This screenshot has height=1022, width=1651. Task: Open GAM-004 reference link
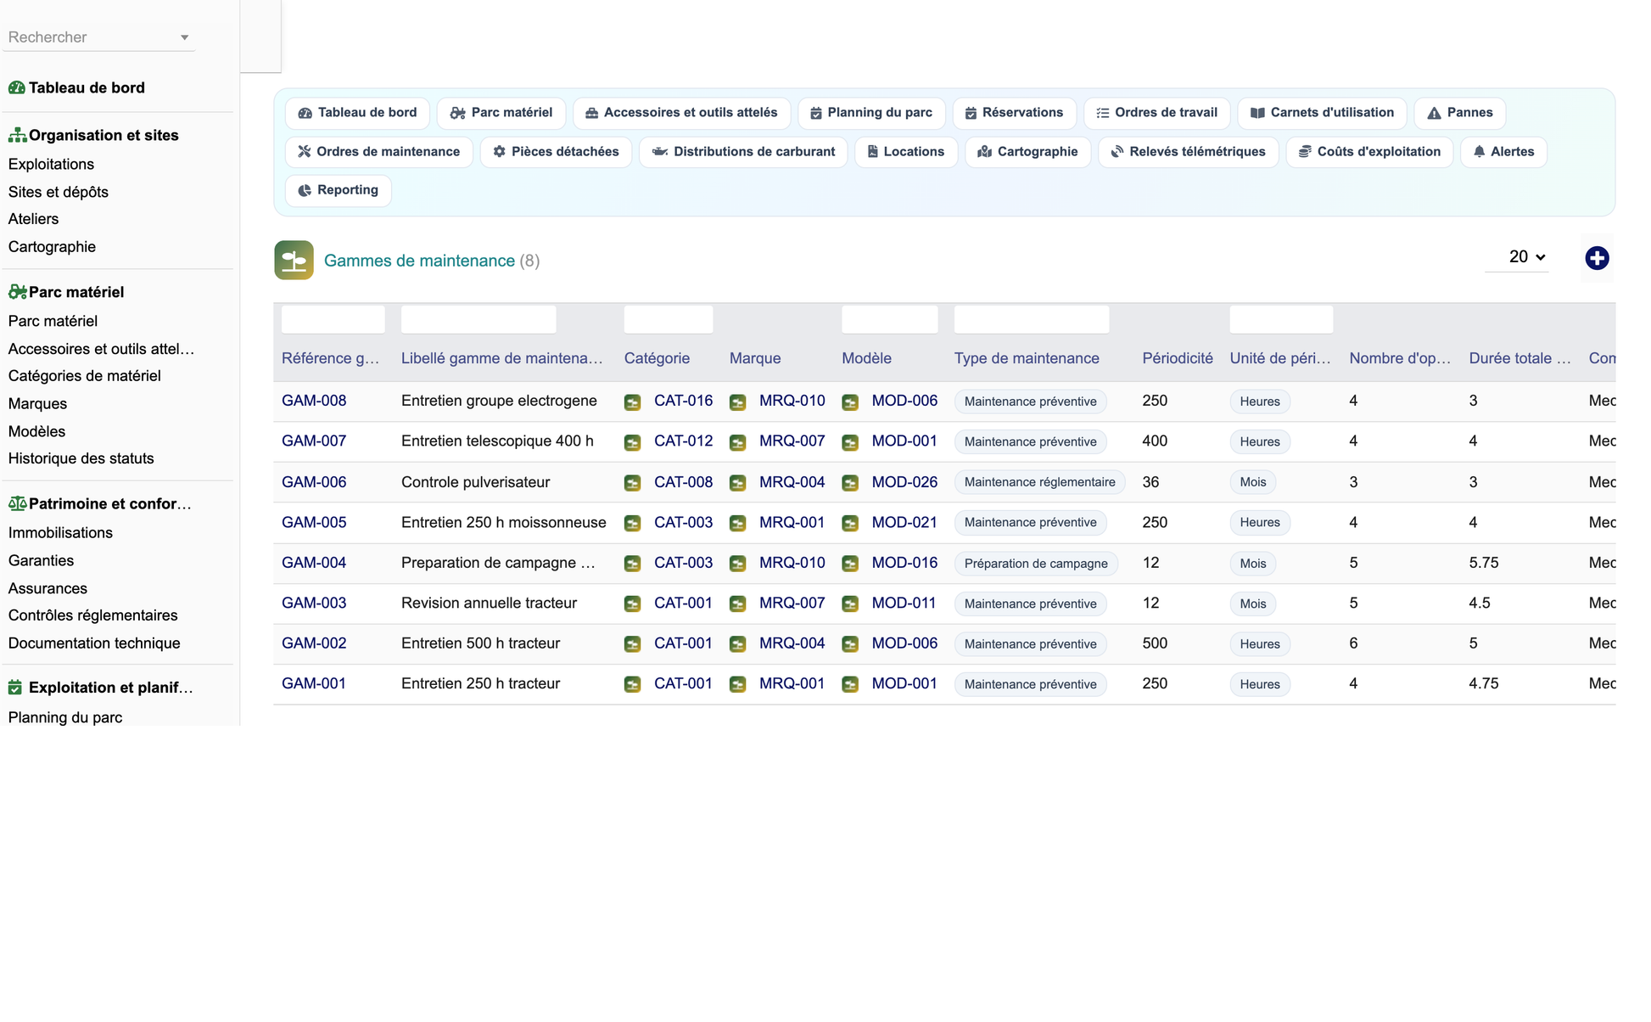pyautogui.click(x=314, y=563)
